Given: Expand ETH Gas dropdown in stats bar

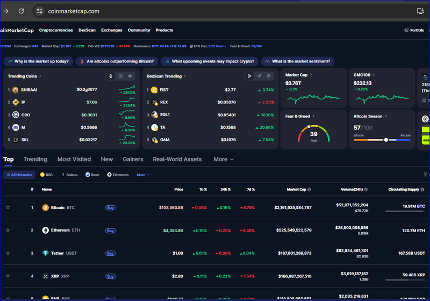Looking at the screenshot, I should (x=225, y=46).
